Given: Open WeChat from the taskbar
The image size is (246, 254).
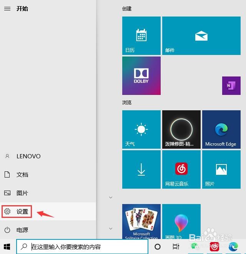Looking at the screenshot, I should 194,247.
